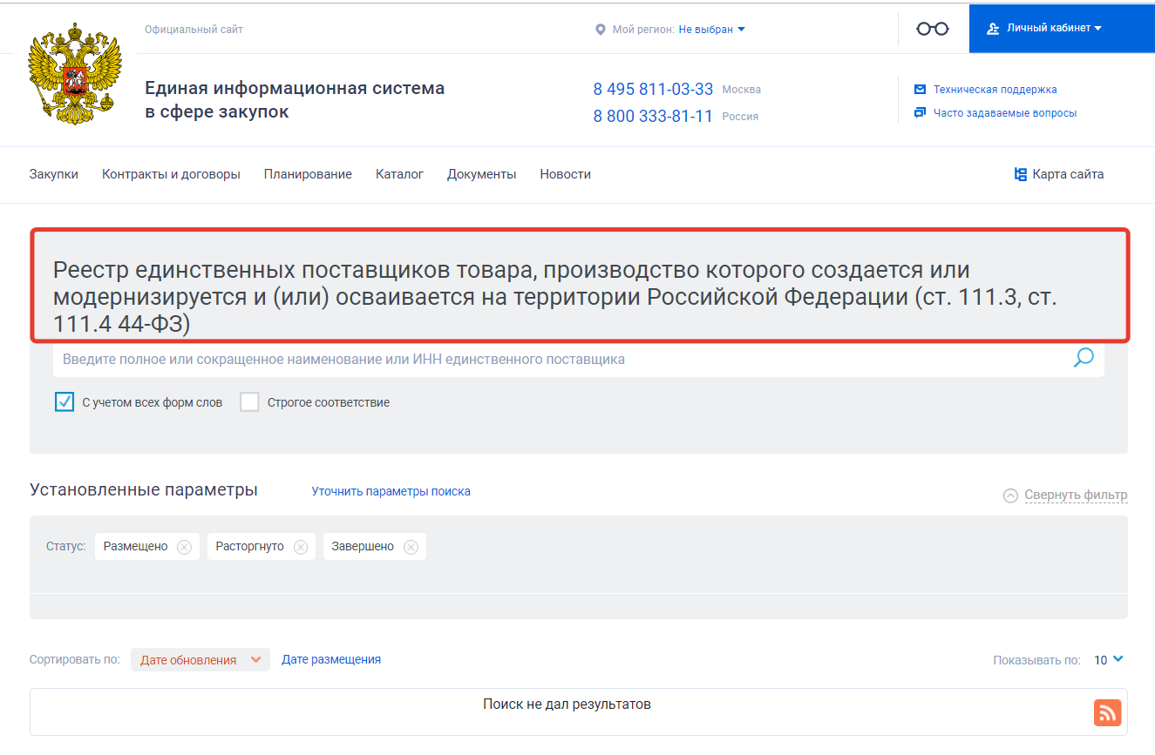Remove the Расторгнуто status filter
The height and width of the screenshot is (755, 1155).
301,547
